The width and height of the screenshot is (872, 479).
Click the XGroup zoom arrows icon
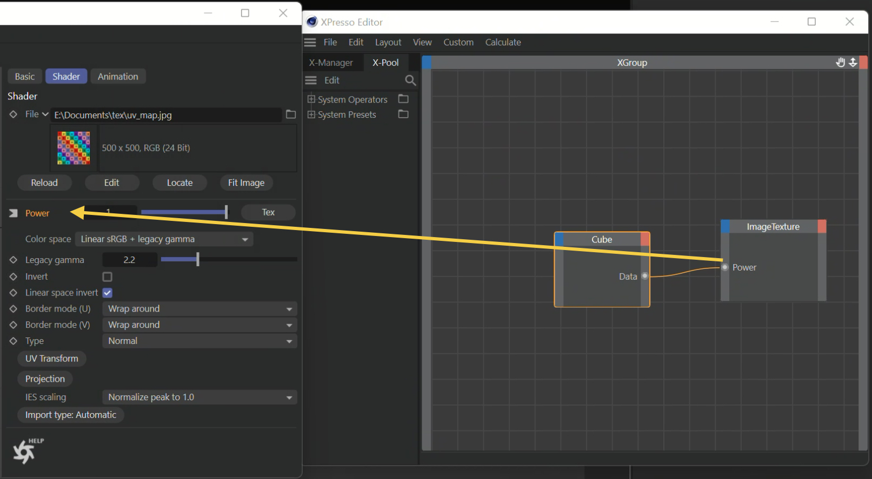(853, 62)
